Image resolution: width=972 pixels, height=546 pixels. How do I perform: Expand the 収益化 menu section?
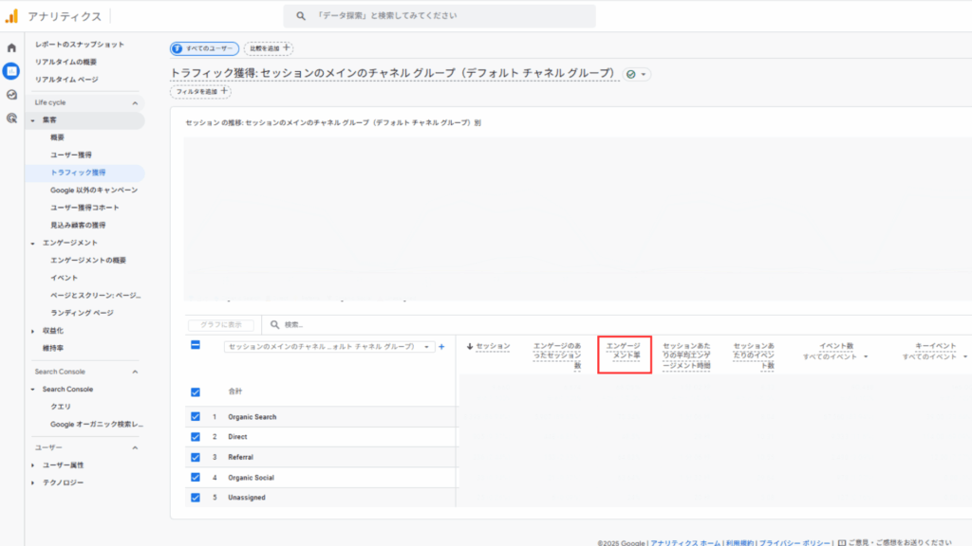pyautogui.click(x=34, y=331)
